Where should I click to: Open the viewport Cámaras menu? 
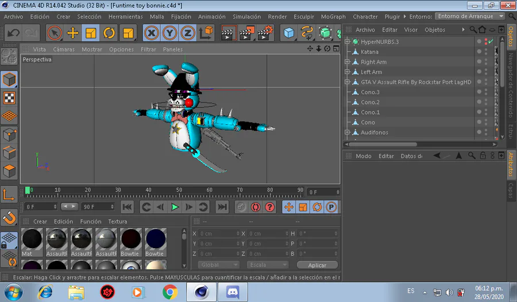tap(64, 49)
